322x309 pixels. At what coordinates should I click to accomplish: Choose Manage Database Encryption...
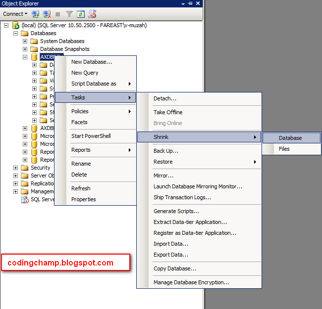pos(199,282)
